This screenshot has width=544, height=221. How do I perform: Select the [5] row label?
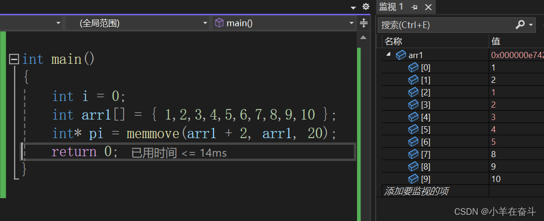426,130
